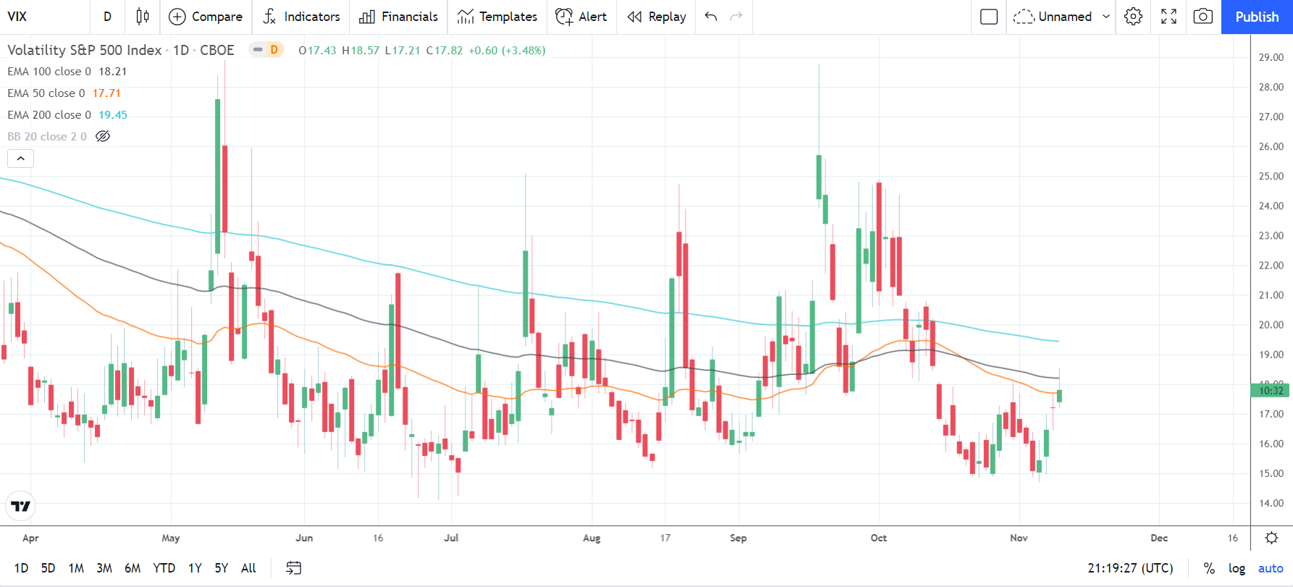Viewport: 1293px width, 587px height.
Task: Open the Go to date calendar icon
Action: [293, 568]
